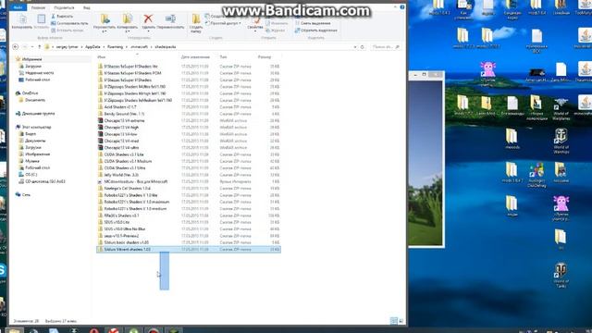Open the address bar history dropdown
The image size is (592, 333).
(355, 47)
